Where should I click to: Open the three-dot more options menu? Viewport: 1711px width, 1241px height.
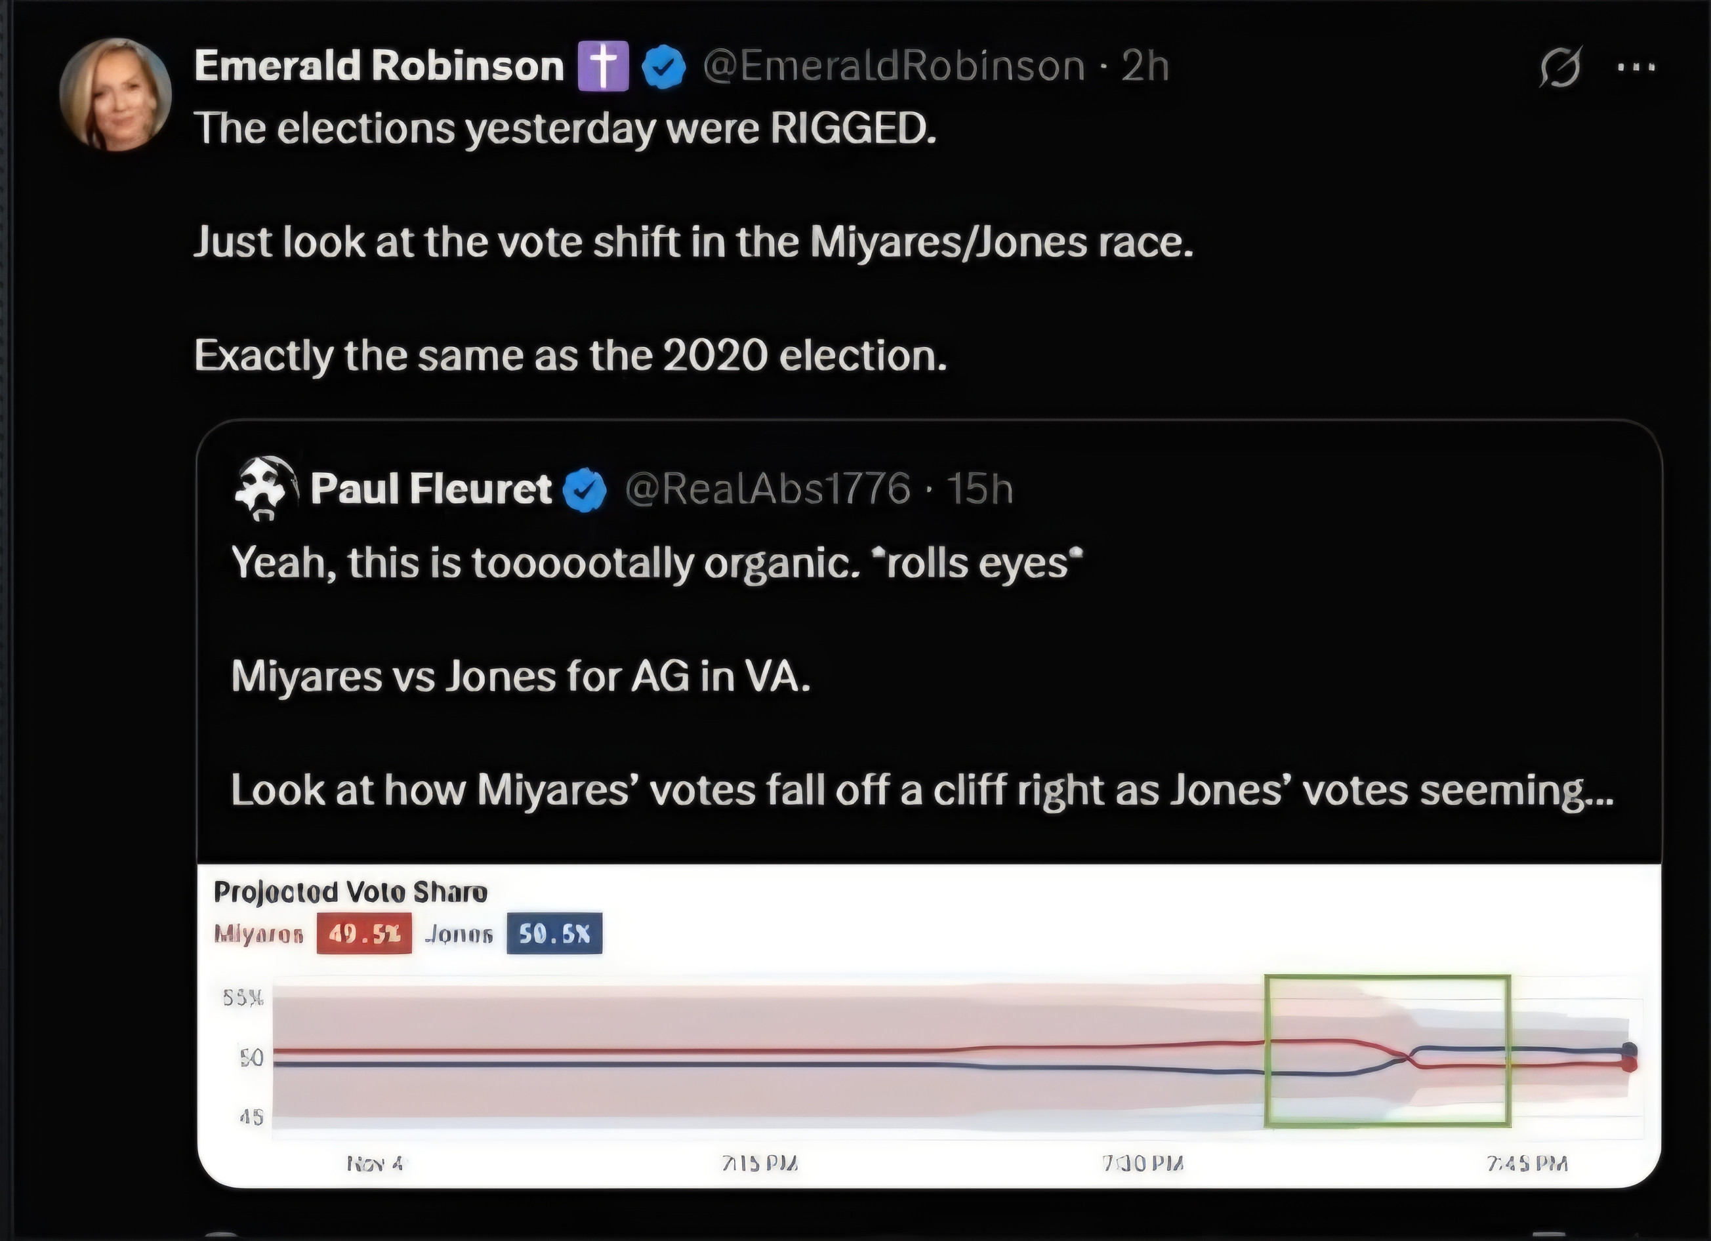tap(1636, 66)
